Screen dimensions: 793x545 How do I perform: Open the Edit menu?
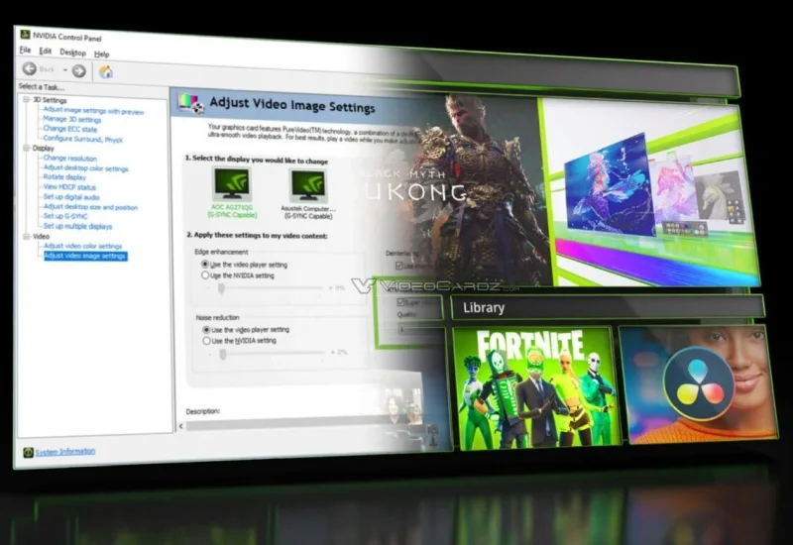[x=46, y=52]
